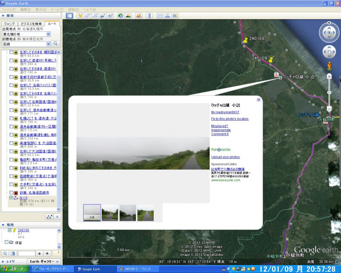The image size is (341, 273).
Task: Open the ファイル(F) menu
Action: click(x=9, y=10)
